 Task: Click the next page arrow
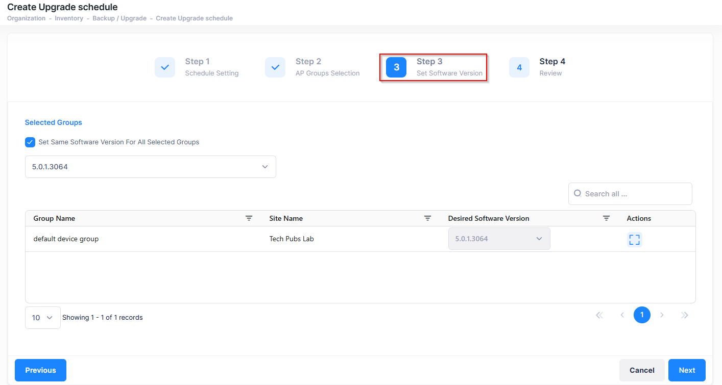[662, 315]
